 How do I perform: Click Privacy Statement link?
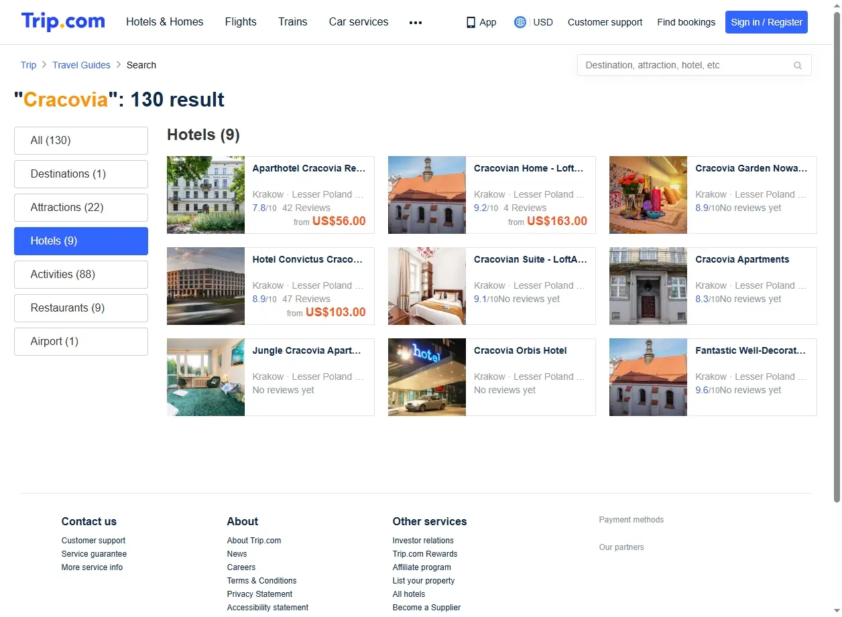(259, 594)
